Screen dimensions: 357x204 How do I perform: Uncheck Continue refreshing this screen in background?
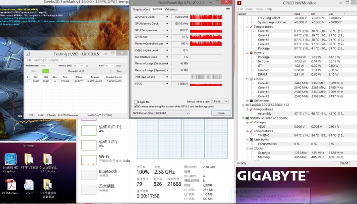(x=136, y=106)
